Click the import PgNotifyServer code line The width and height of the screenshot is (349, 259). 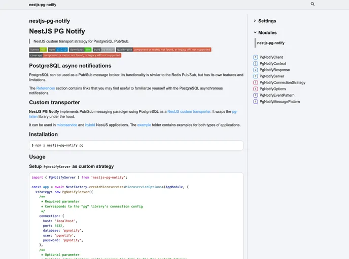(79, 178)
